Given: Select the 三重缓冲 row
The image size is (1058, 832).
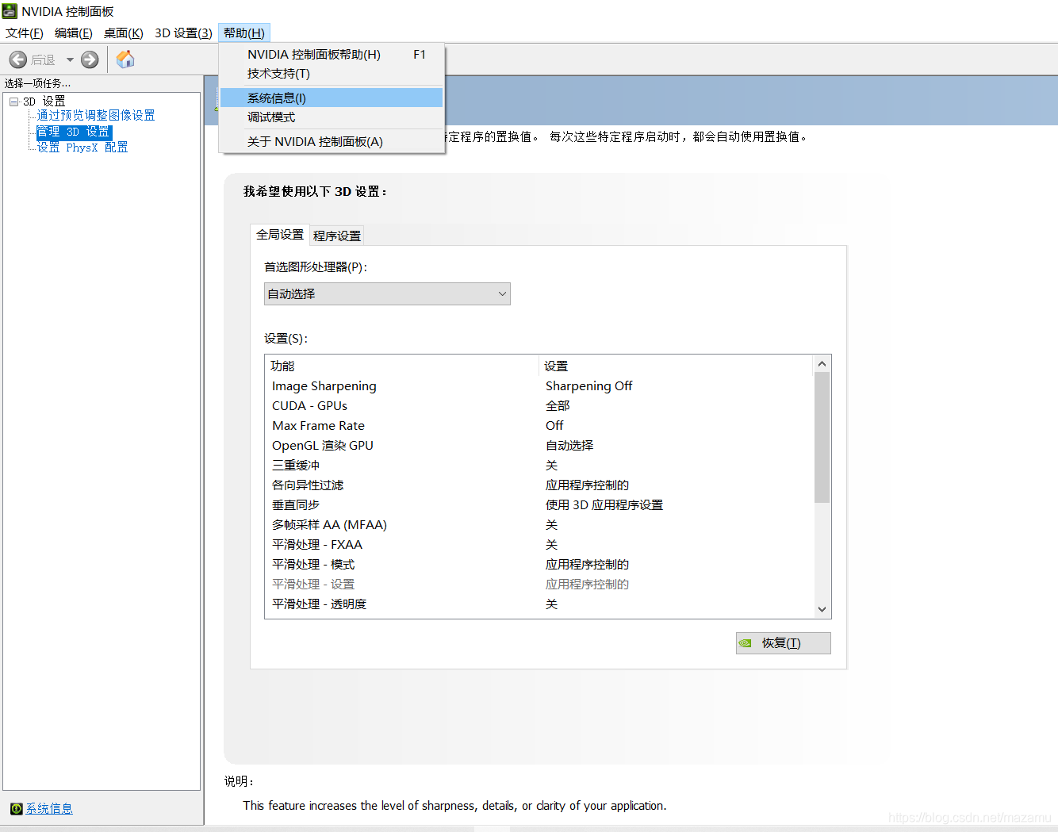Looking at the screenshot, I should click(539, 466).
